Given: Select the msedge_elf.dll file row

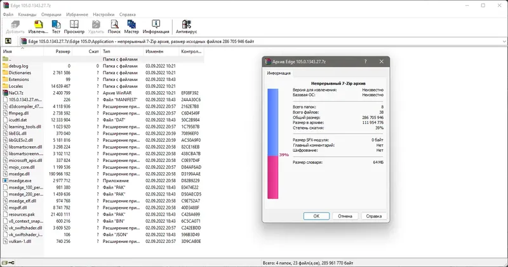Looking at the screenshot, I should [102, 201].
